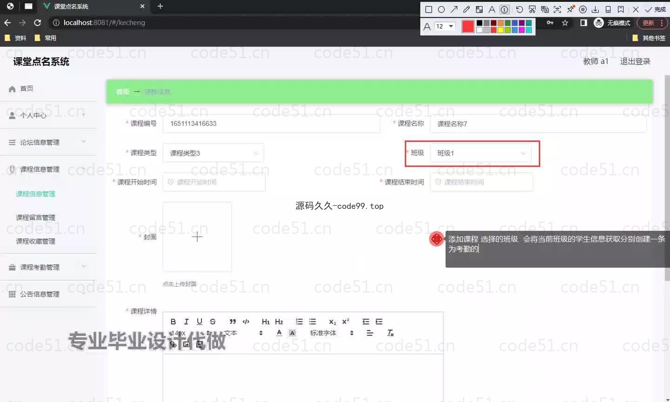Toggle strikethrough in rich text editor
670x402 pixels.
[x=213, y=322]
